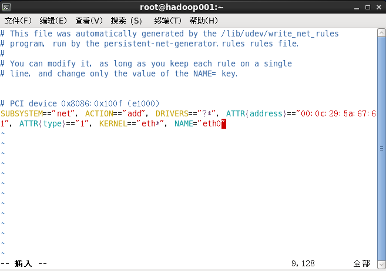
Task: Click the "NAME= key." comment text
Action: (216, 73)
